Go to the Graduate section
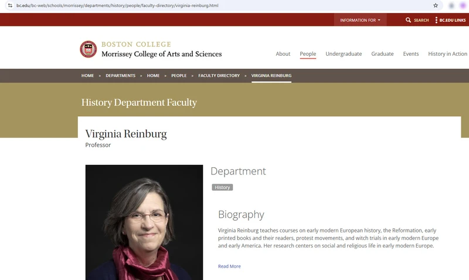The image size is (469, 280). (x=382, y=54)
